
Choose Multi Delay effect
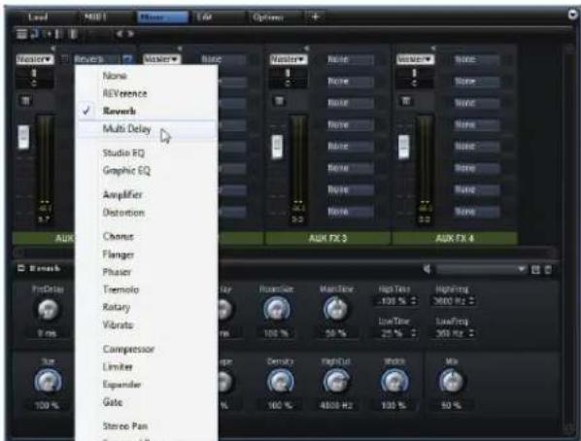[126, 128]
